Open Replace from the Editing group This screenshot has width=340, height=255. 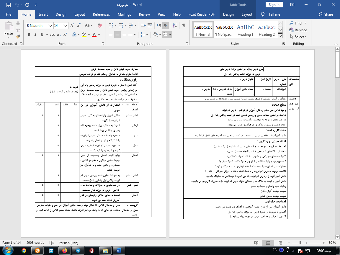point(298,30)
